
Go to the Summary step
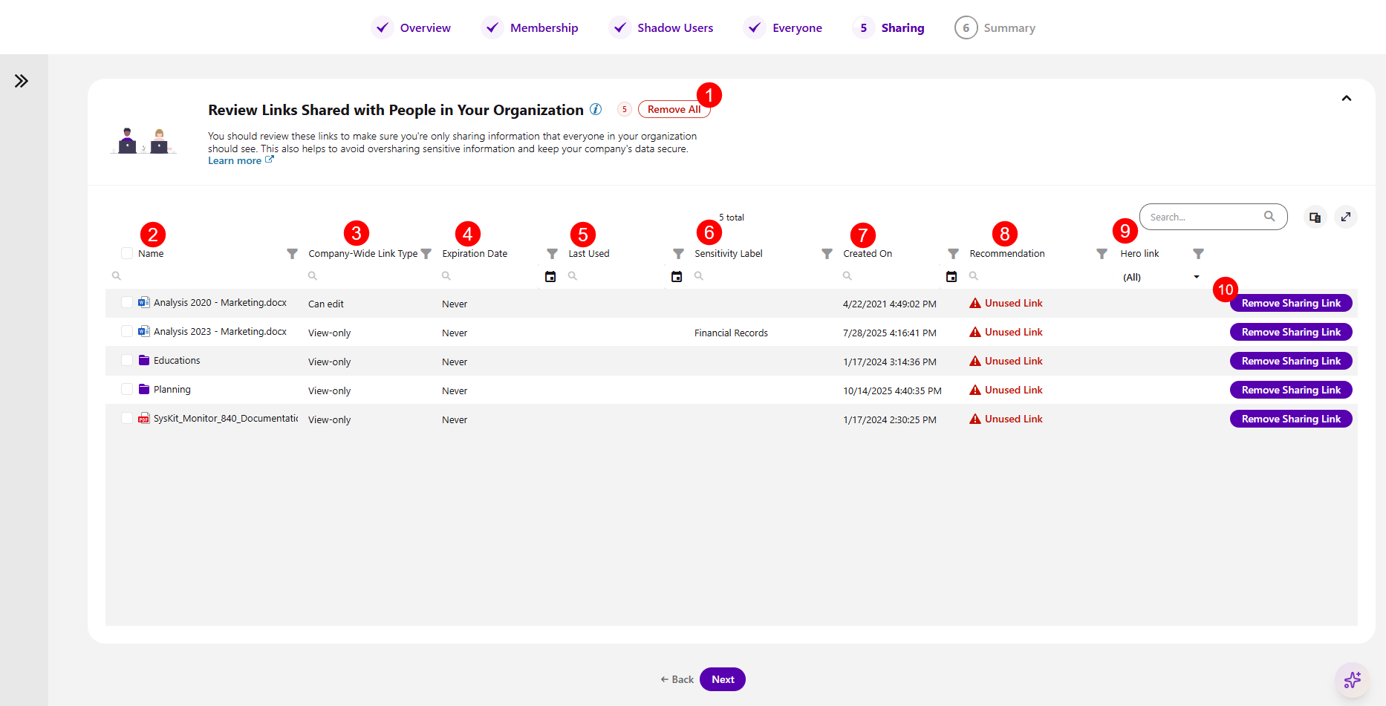click(x=995, y=27)
